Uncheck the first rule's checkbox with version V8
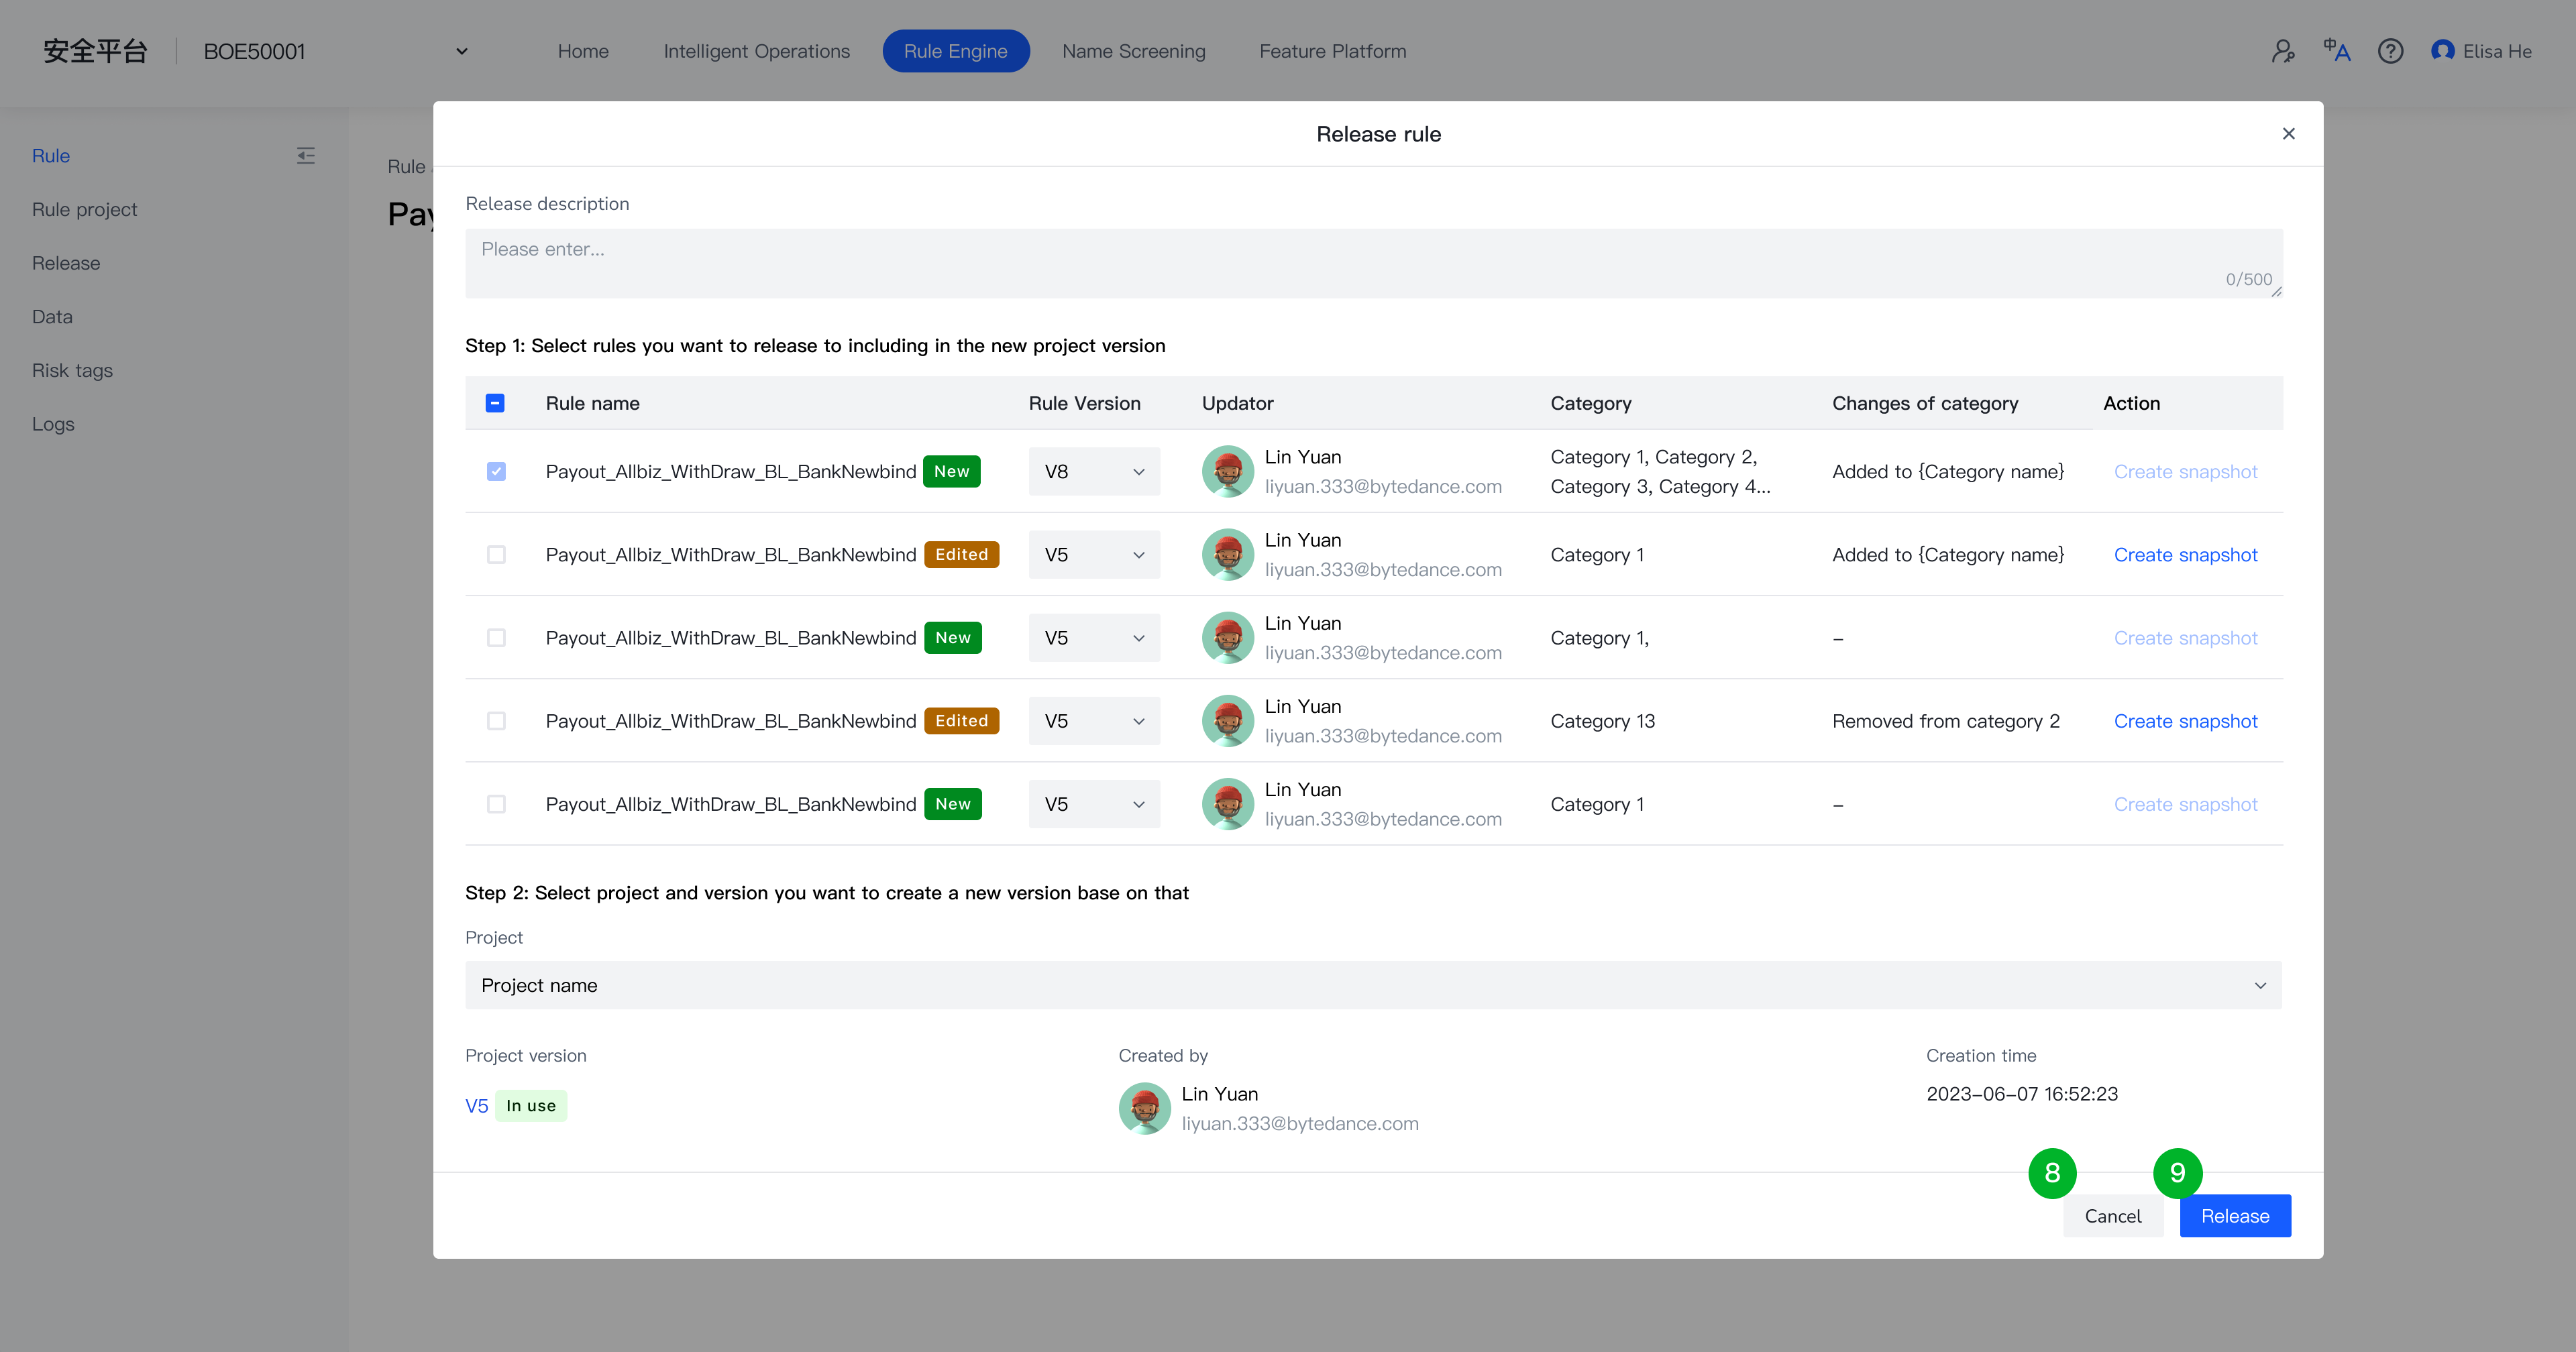This screenshot has width=2576, height=1352. tap(496, 471)
